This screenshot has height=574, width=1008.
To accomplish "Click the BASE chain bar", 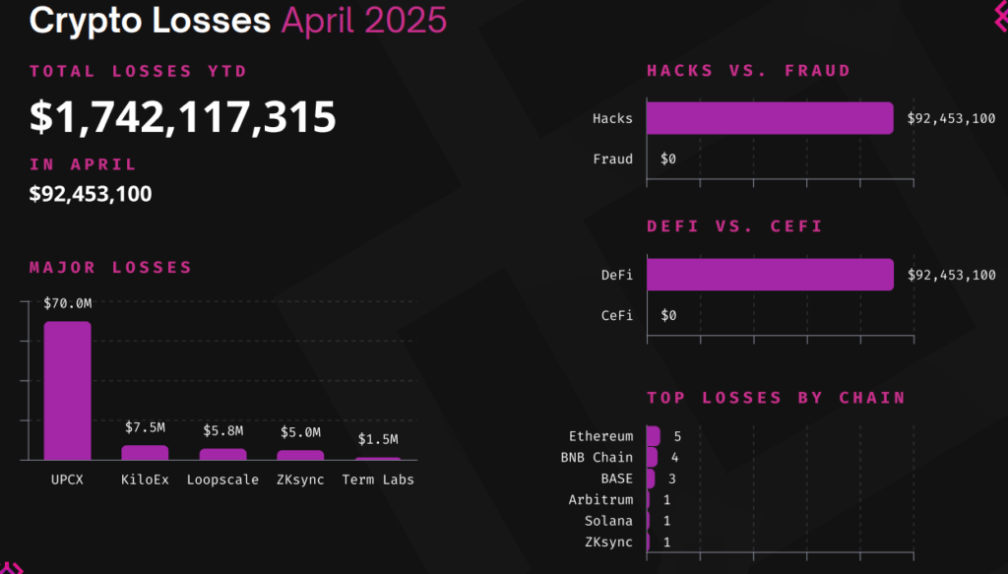I will 651,478.
